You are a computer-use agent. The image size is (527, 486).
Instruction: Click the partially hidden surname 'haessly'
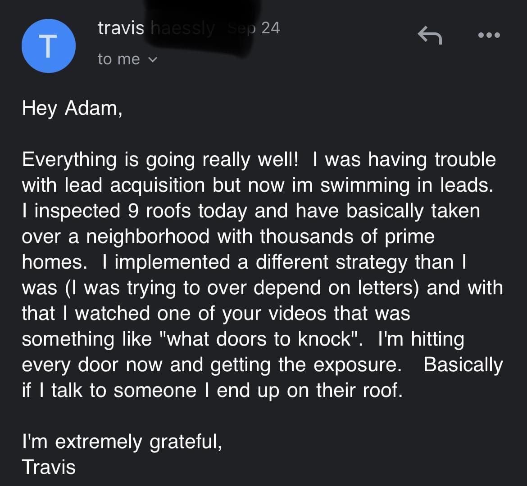point(182,28)
